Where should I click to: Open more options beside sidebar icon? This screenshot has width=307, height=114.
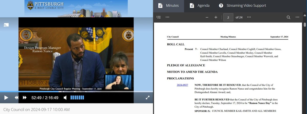pyautogui.click(x=167, y=17)
